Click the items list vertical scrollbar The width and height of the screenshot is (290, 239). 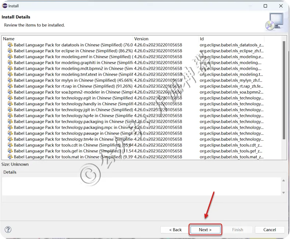(x=284, y=90)
